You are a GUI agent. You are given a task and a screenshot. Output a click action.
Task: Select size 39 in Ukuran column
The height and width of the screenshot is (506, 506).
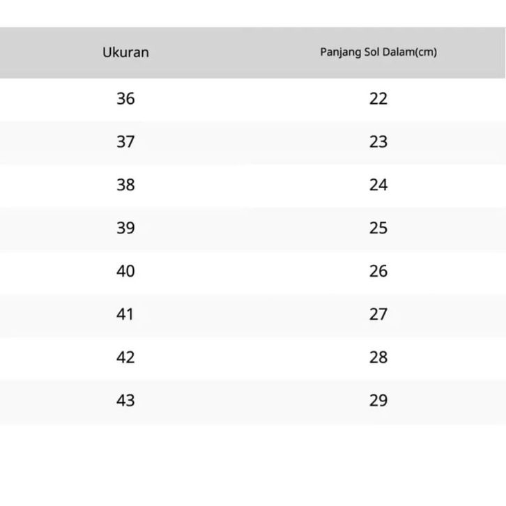click(125, 229)
